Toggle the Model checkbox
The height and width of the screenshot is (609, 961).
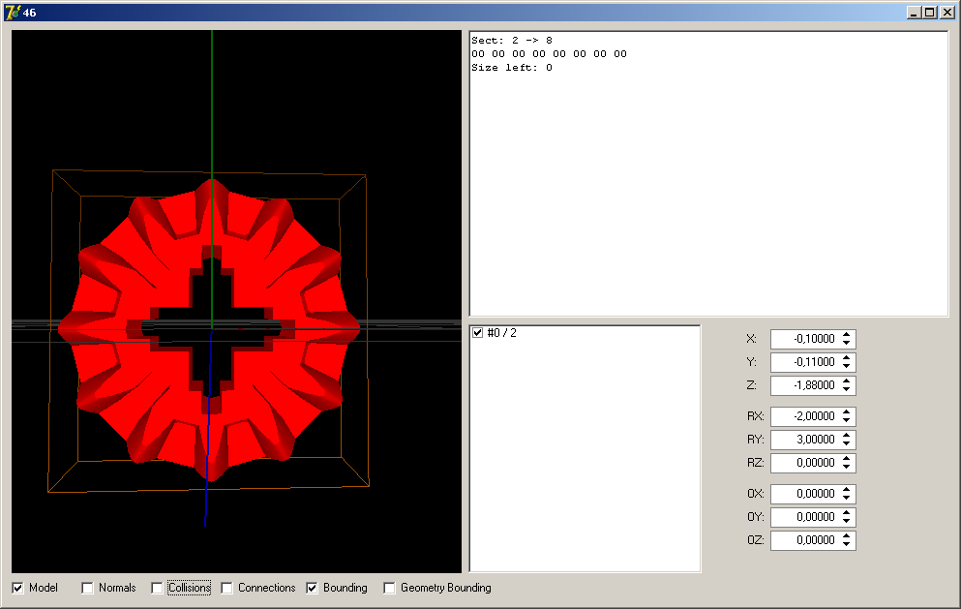pyautogui.click(x=17, y=588)
